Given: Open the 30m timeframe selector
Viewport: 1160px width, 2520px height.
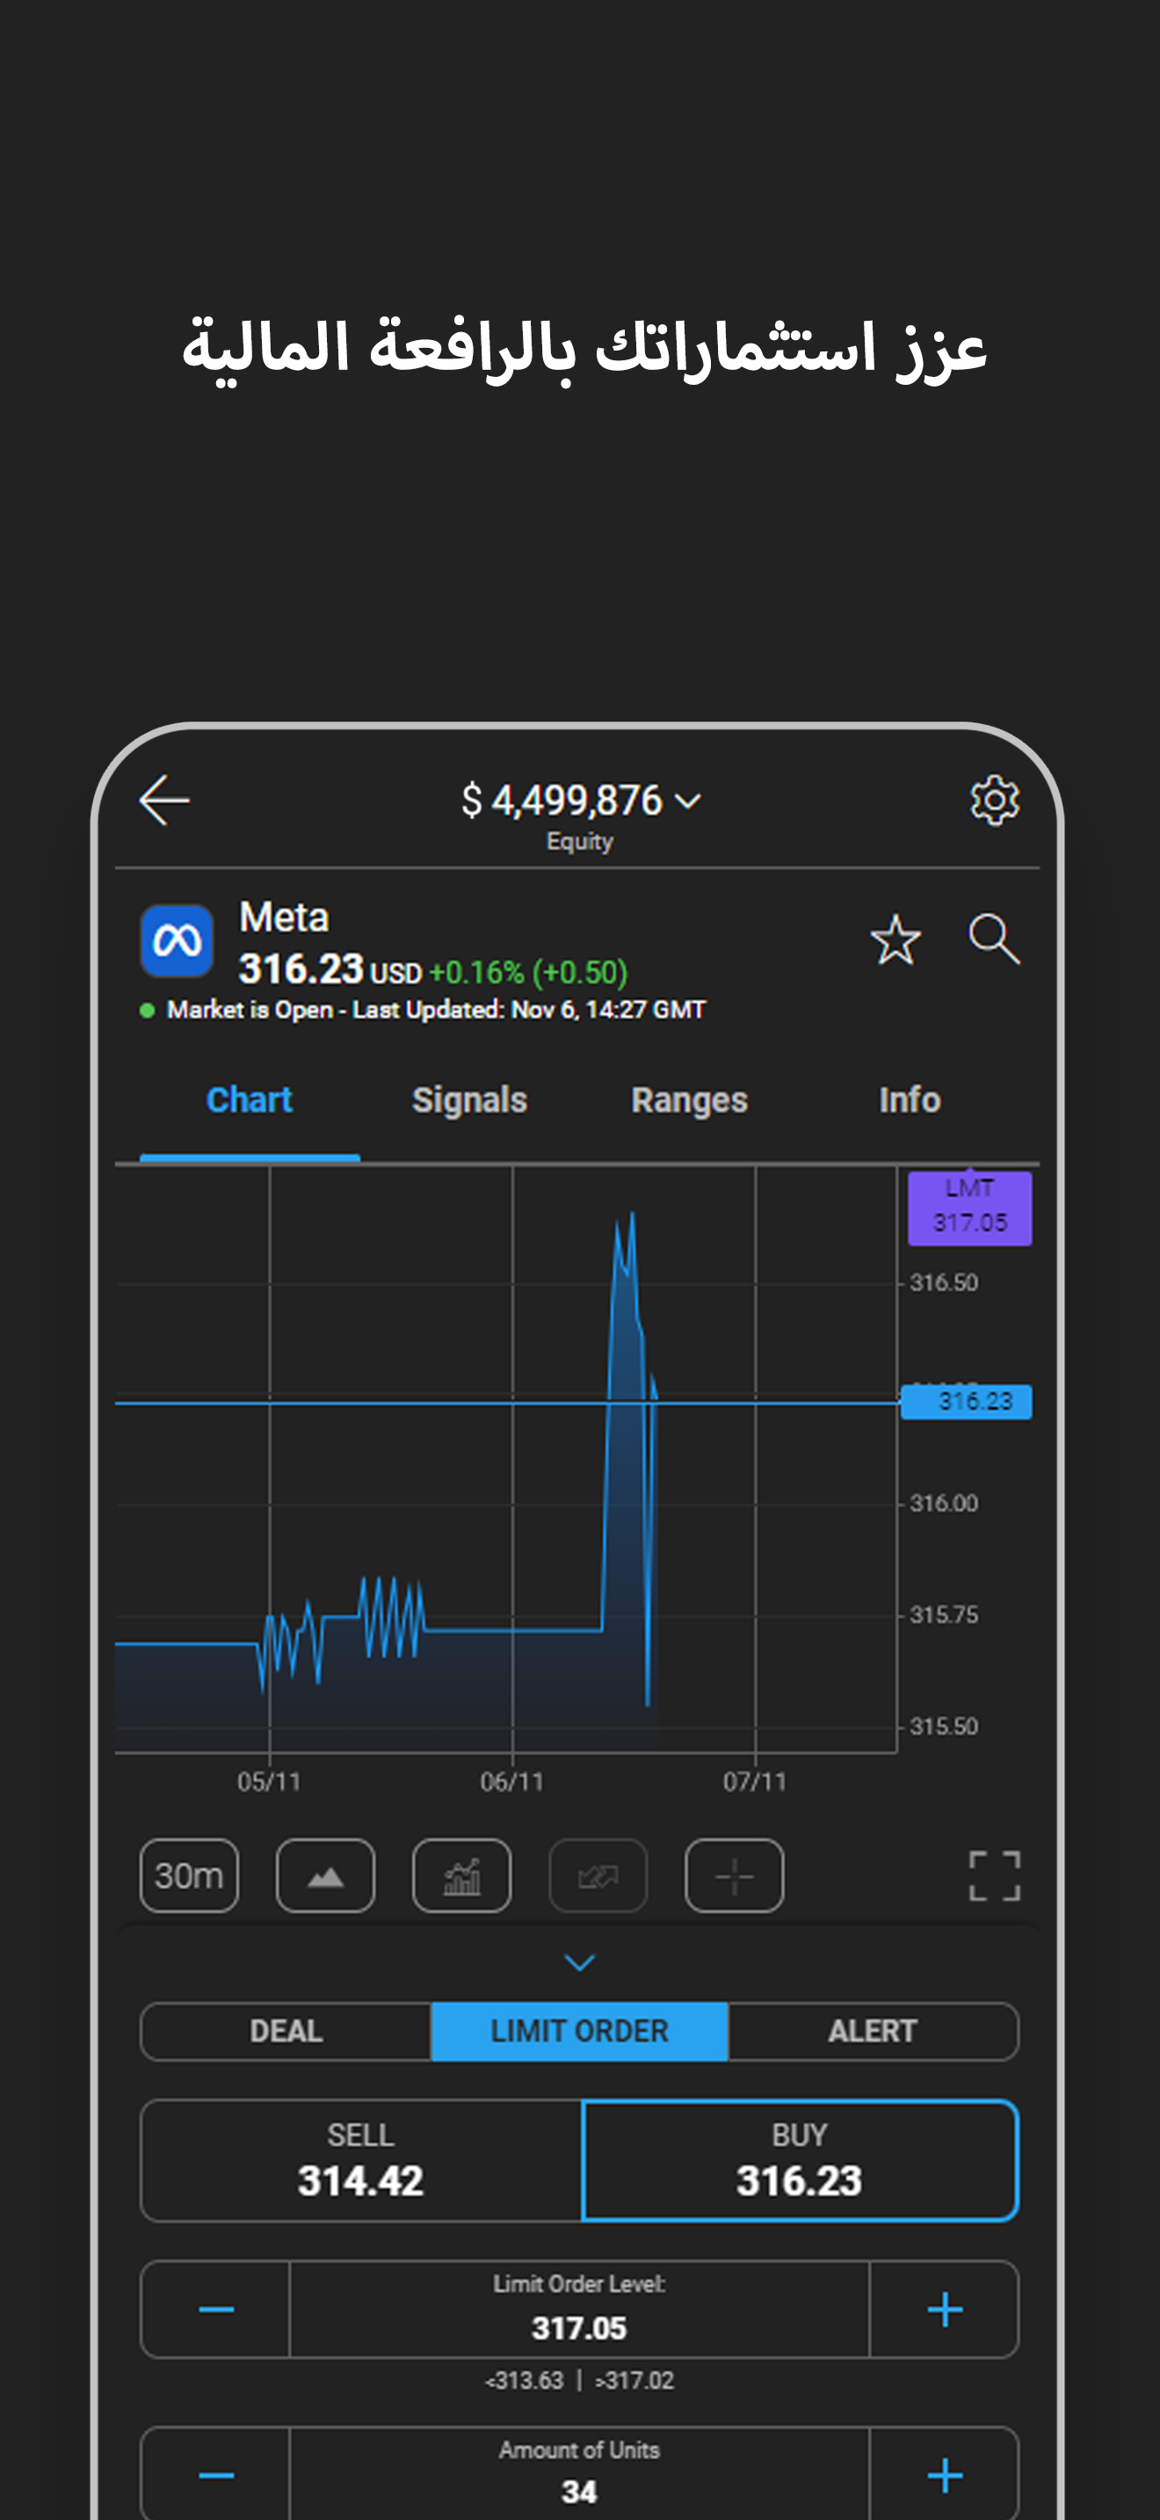Looking at the screenshot, I should point(189,1874).
